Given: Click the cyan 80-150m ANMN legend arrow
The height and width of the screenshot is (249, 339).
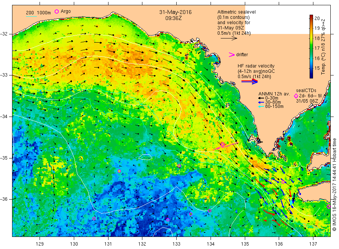Looking at the screenshot, I should [261, 106].
